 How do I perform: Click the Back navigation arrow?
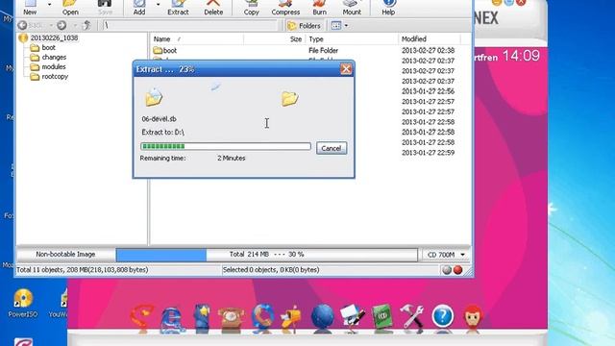coord(22,26)
